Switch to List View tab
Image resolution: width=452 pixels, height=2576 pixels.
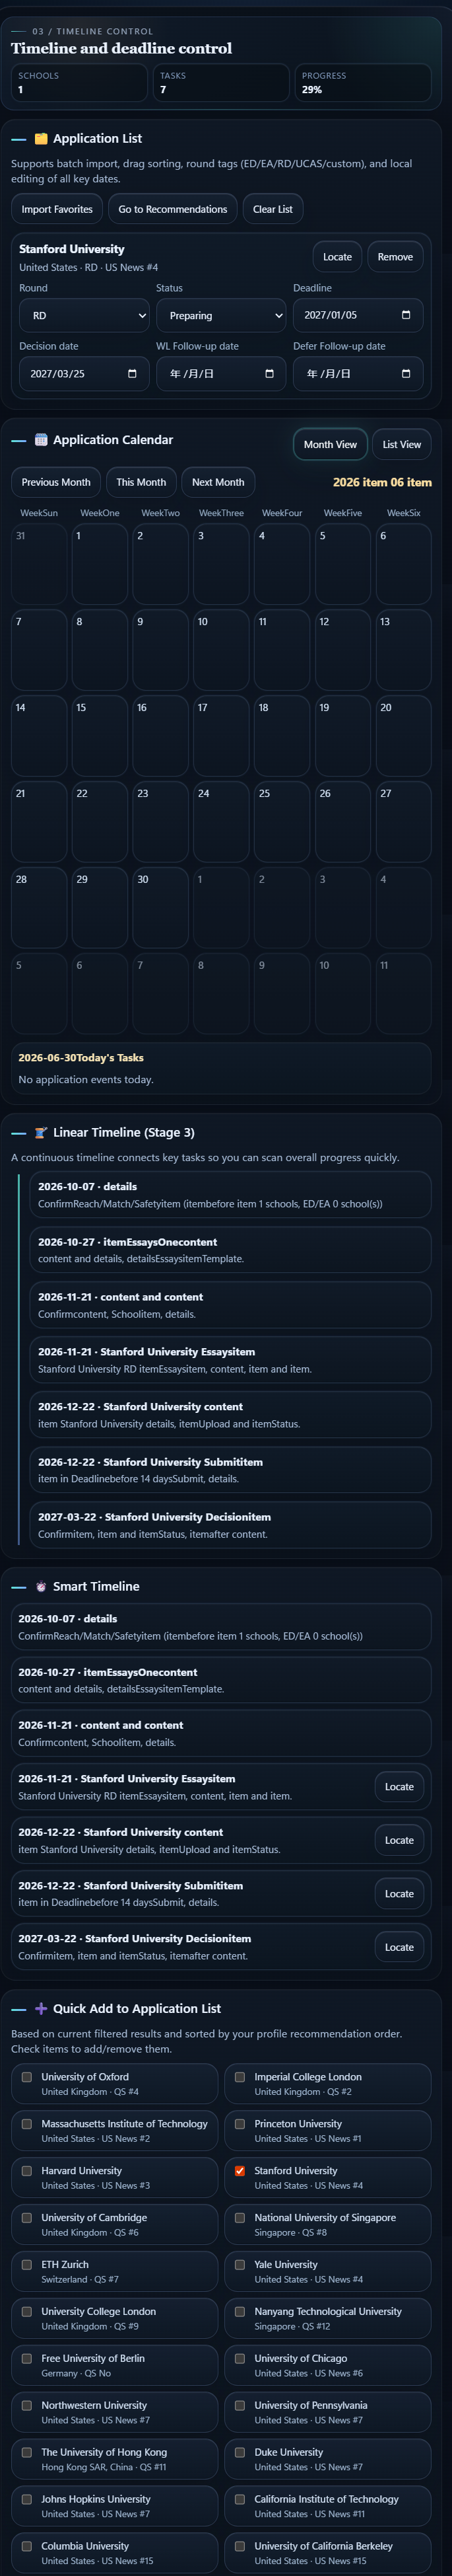(x=401, y=444)
